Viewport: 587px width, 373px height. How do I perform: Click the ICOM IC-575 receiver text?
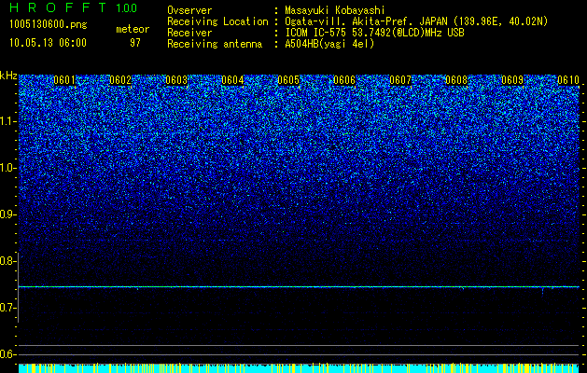pos(375,33)
